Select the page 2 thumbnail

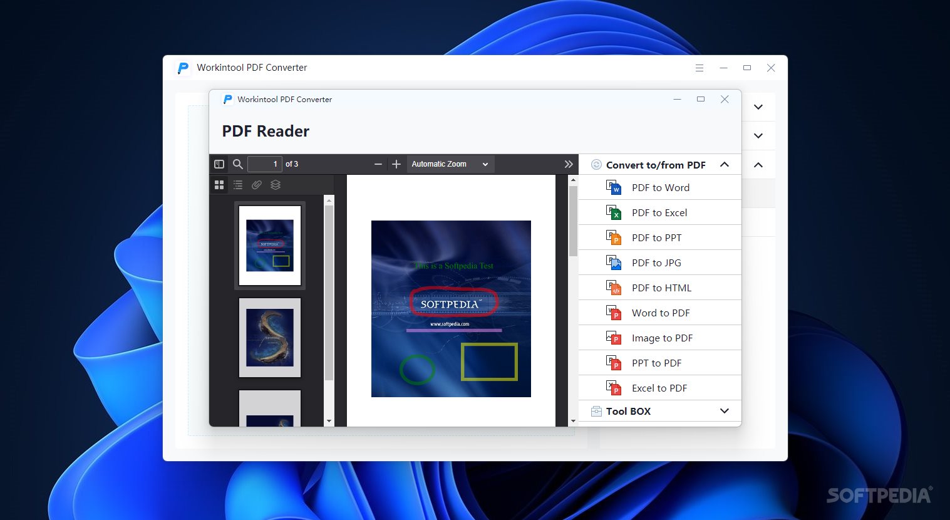tap(270, 338)
